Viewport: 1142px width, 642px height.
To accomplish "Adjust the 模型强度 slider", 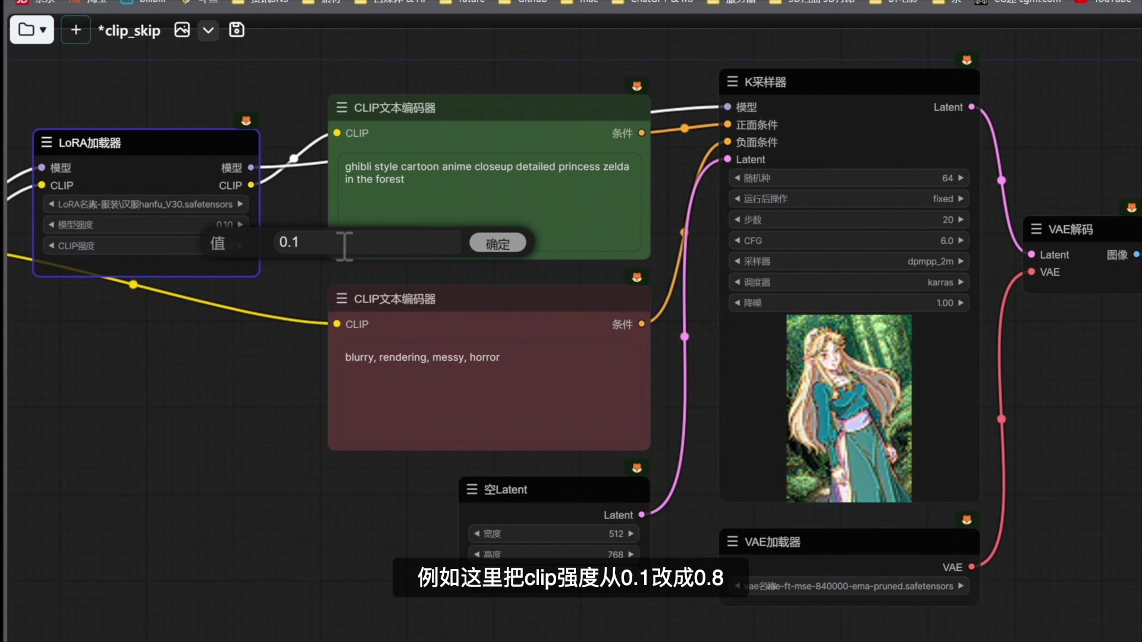I will [x=146, y=225].
